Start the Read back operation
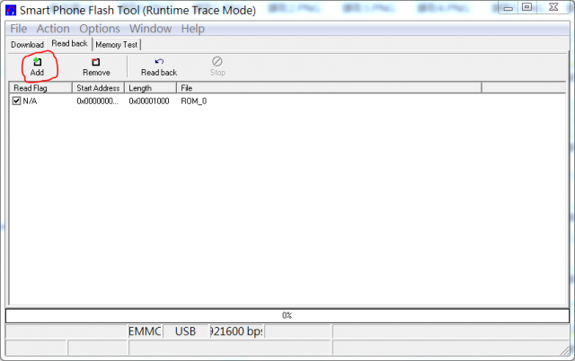 click(x=159, y=66)
